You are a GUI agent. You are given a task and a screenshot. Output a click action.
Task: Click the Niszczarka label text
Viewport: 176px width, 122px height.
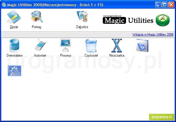[117, 55]
